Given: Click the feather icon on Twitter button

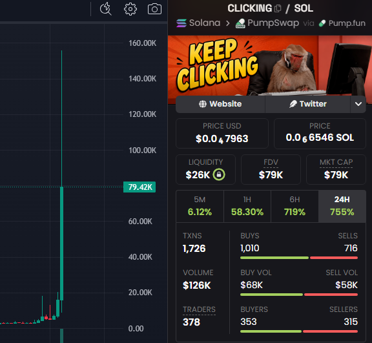Looking at the screenshot, I should coord(293,104).
